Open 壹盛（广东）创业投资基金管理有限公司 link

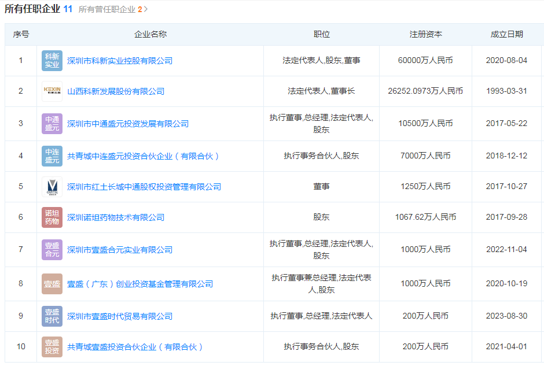(140, 284)
